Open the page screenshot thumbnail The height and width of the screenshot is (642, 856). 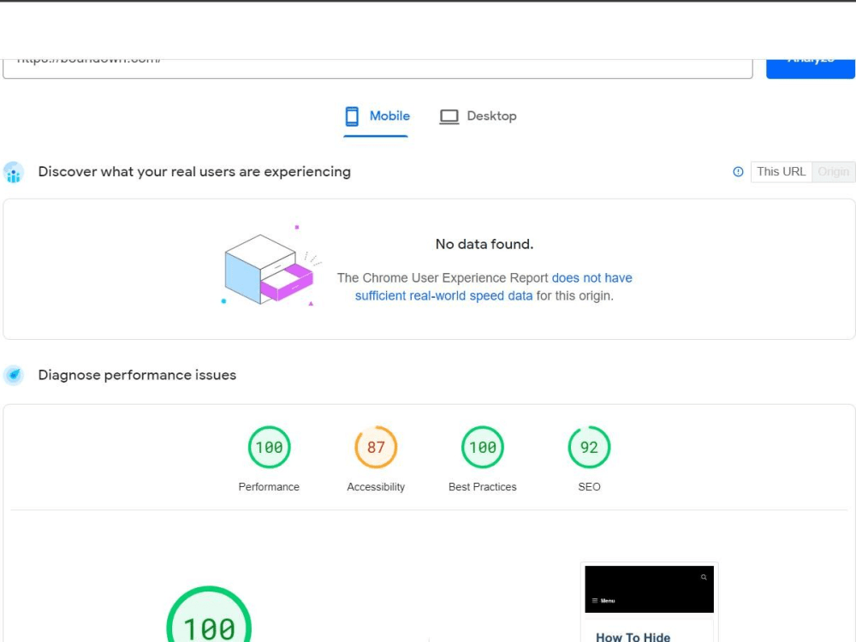(x=649, y=602)
